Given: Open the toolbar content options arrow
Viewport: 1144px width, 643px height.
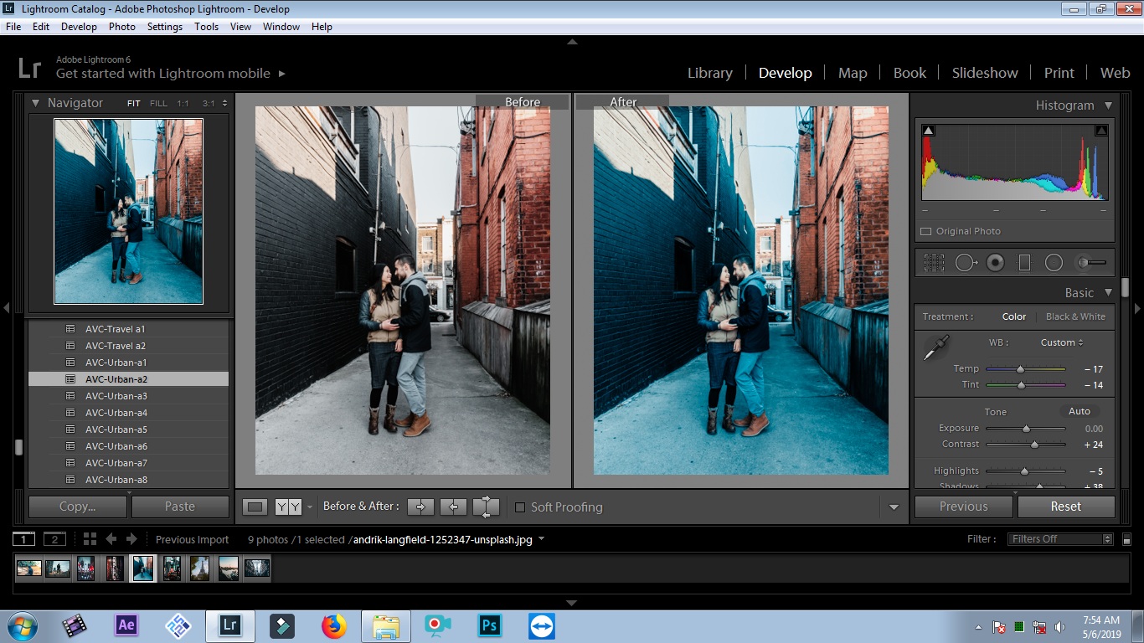Looking at the screenshot, I should [x=894, y=507].
